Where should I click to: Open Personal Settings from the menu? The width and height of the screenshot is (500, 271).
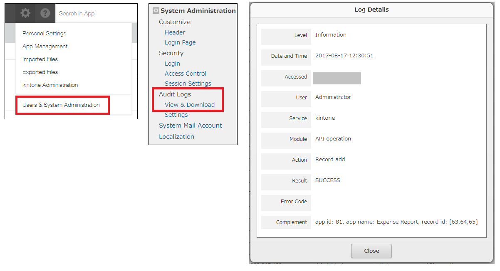click(x=44, y=33)
